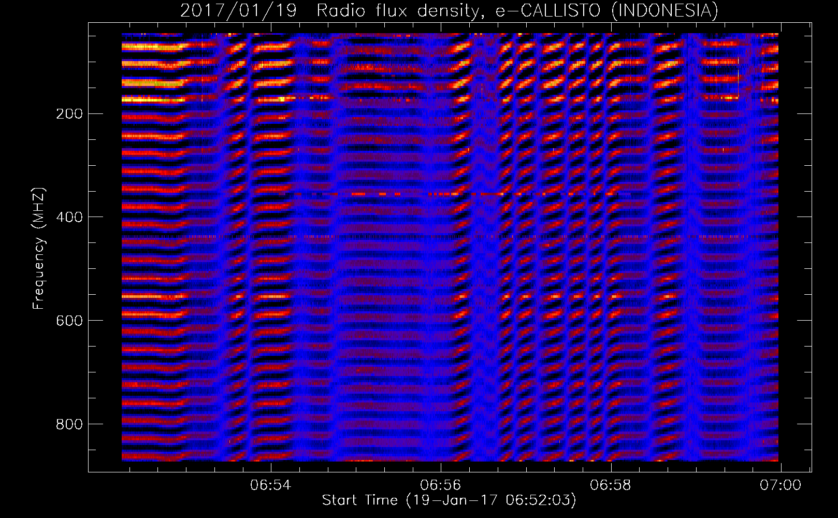838x518 pixels.
Task: Click the "Start Time (19-Jan-17 06:52:03)" label
Action: pyautogui.click(x=449, y=500)
